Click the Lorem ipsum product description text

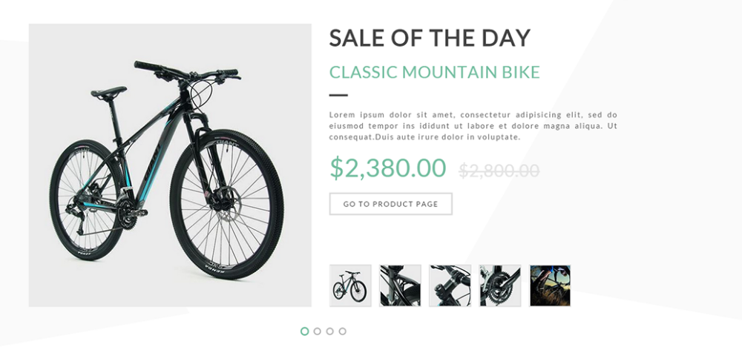point(473,126)
